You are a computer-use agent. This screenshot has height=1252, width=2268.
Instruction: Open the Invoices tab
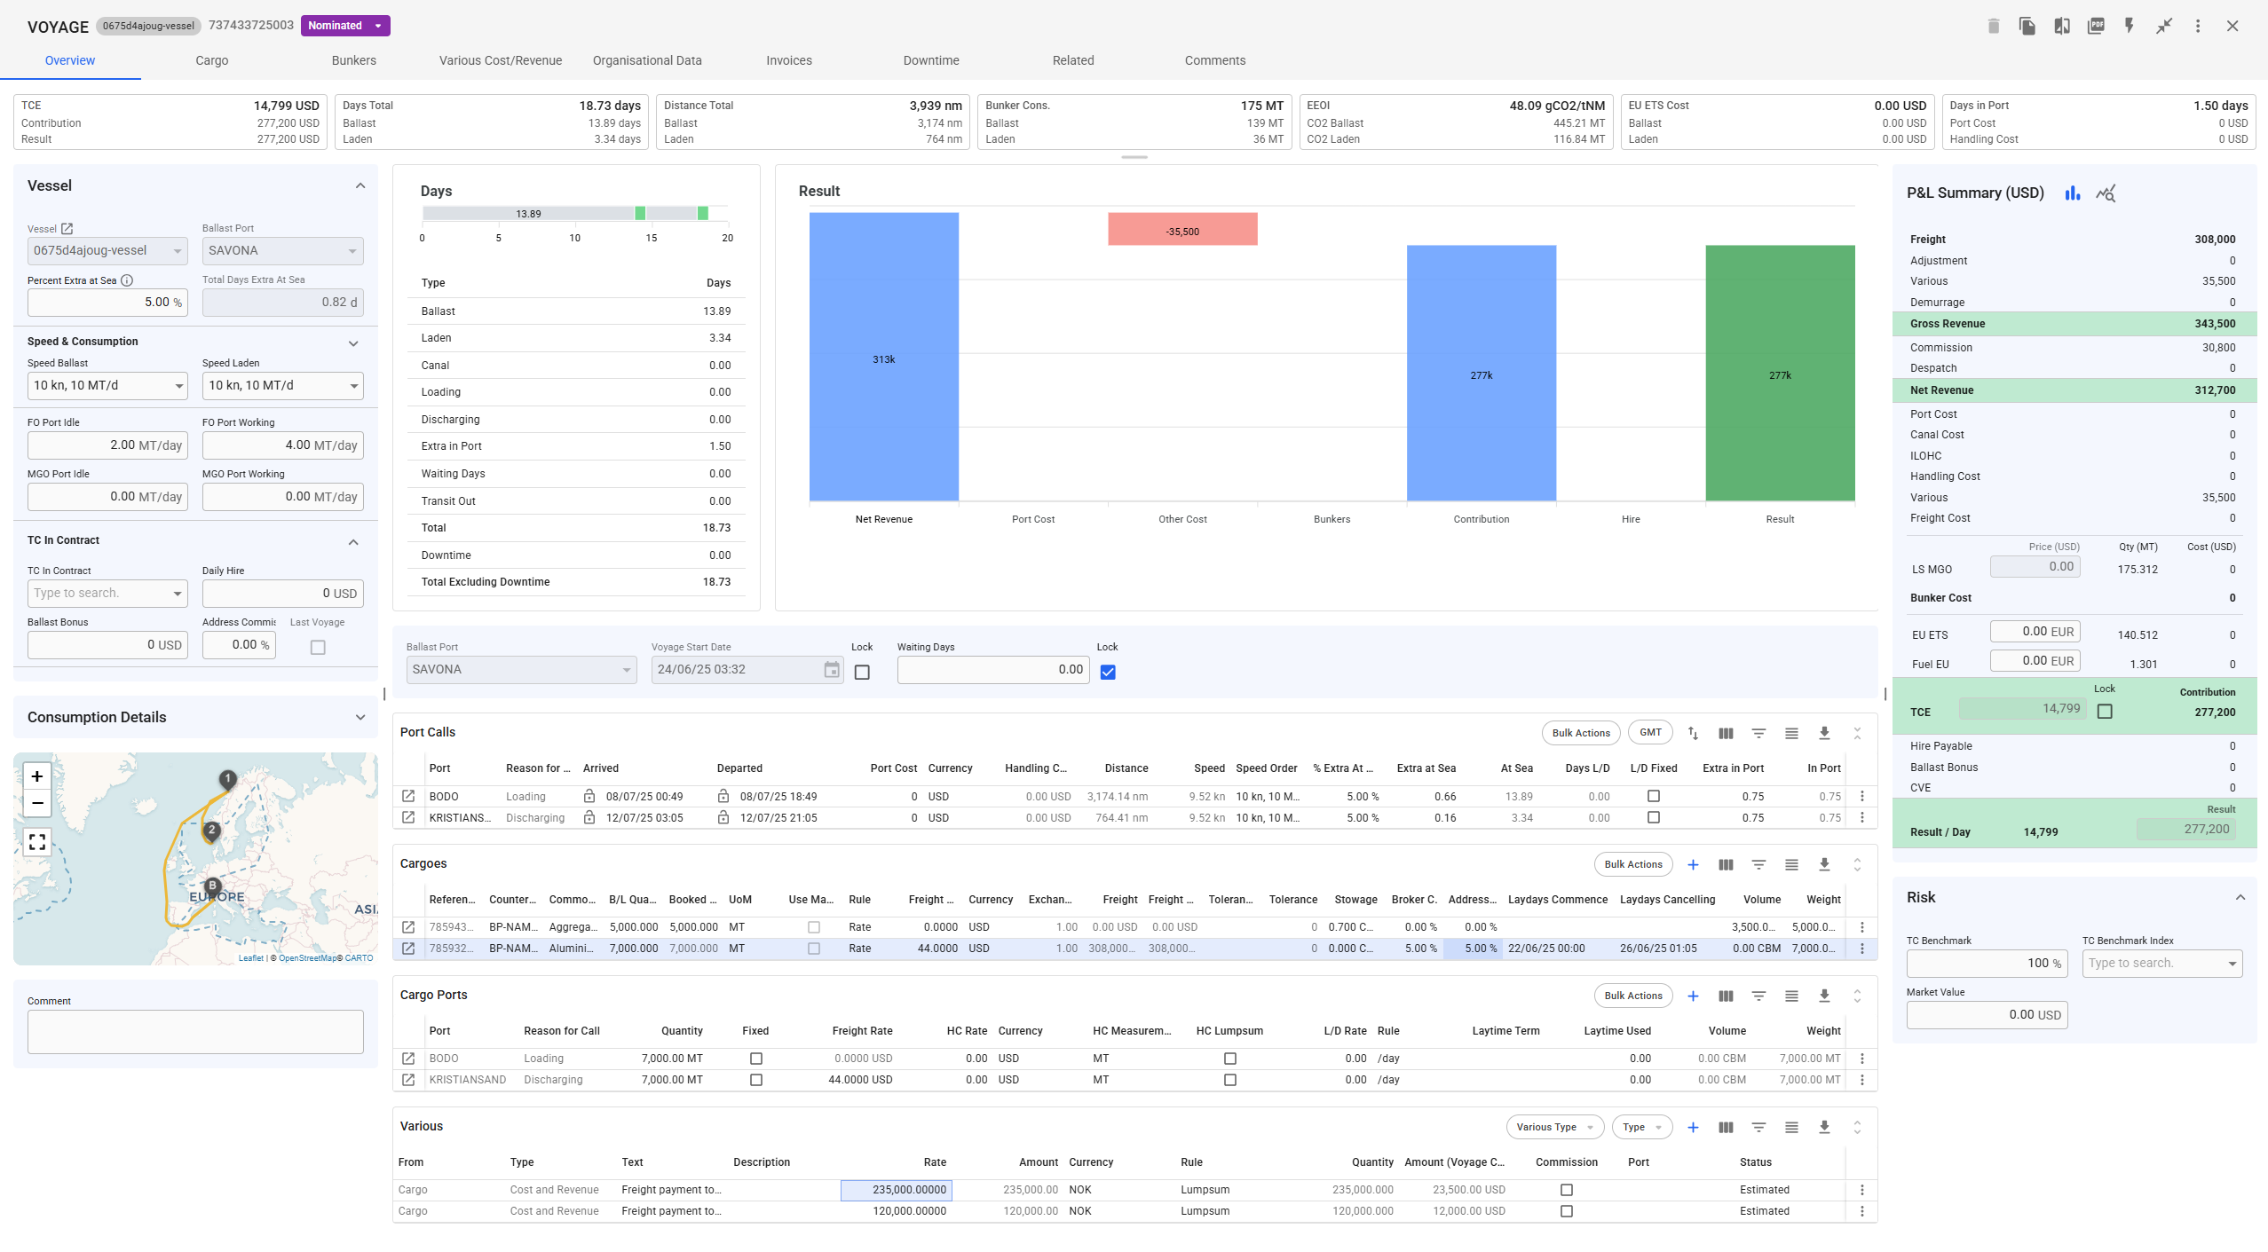[788, 60]
